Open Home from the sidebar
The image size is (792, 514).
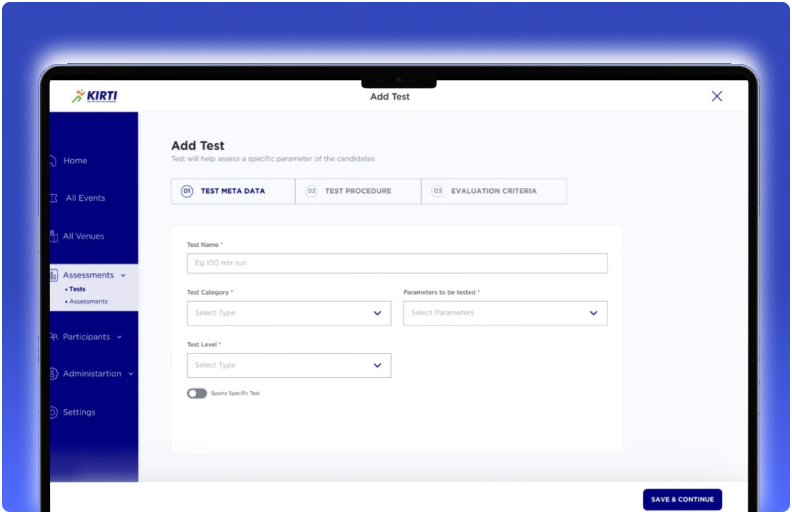tap(75, 160)
